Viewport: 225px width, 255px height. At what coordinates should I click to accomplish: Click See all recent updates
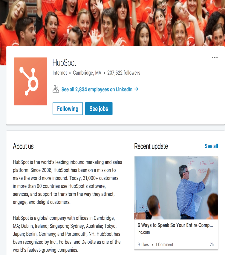211,146
